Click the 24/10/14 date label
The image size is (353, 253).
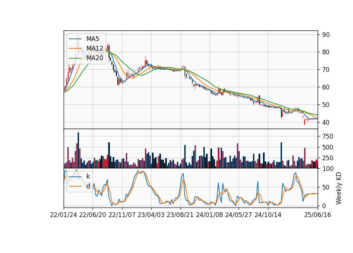pyautogui.click(x=268, y=215)
